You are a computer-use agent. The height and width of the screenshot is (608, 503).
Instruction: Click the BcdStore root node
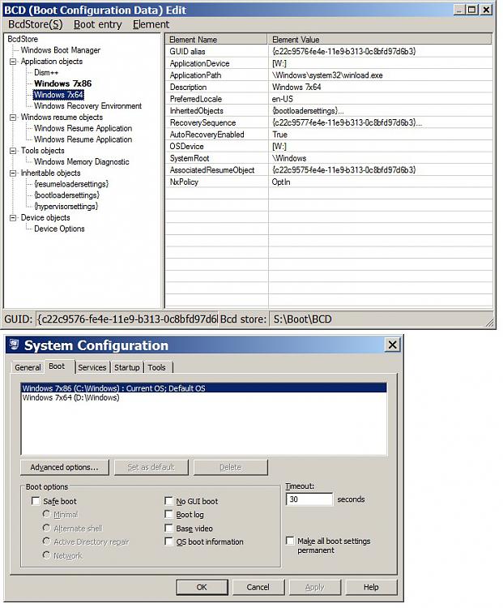23,39
